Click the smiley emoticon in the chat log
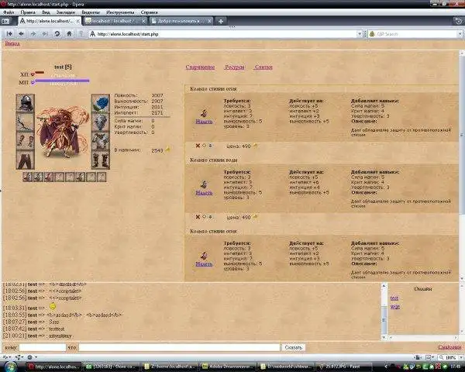 click(53, 306)
